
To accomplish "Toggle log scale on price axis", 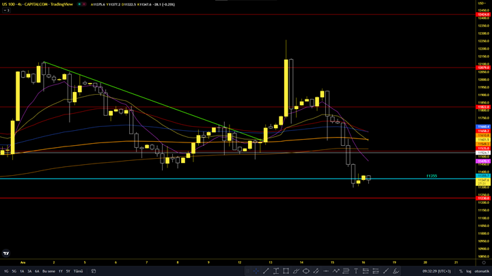I will 468,271.
